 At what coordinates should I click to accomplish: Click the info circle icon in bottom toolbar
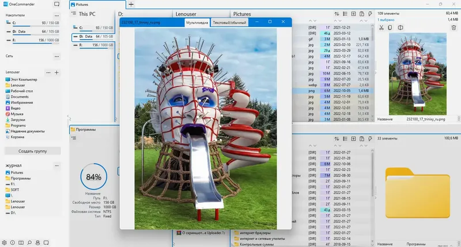pyautogui.click(x=13, y=242)
